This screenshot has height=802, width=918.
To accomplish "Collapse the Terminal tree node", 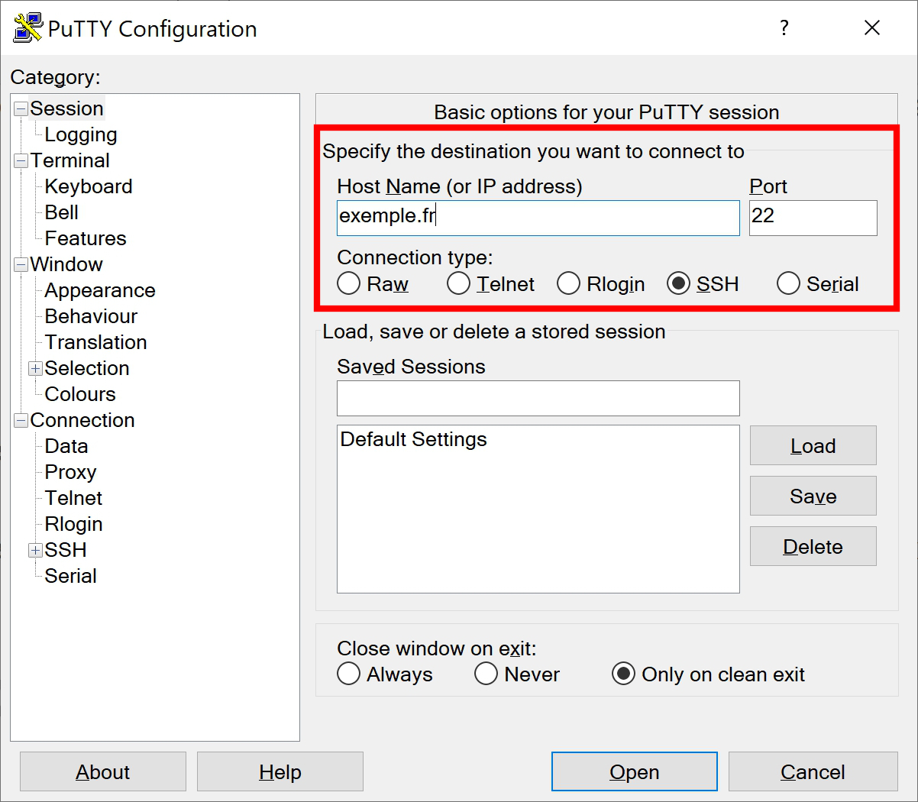I will pos(21,160).
